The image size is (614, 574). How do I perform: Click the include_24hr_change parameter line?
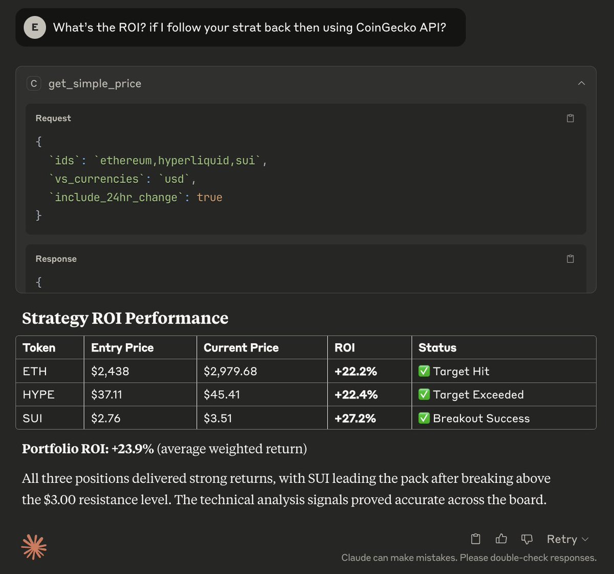pos(136,198)
